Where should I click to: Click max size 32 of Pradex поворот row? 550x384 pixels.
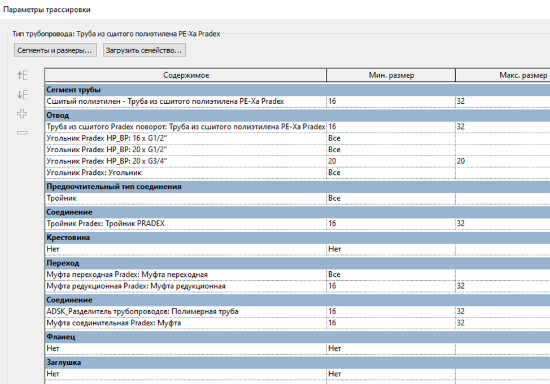(503, 127)
